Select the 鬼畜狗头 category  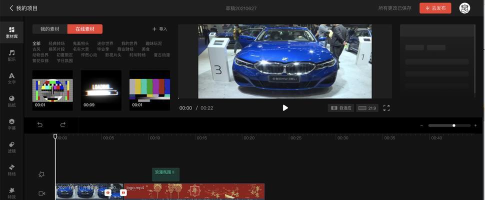tap(80, 43)
